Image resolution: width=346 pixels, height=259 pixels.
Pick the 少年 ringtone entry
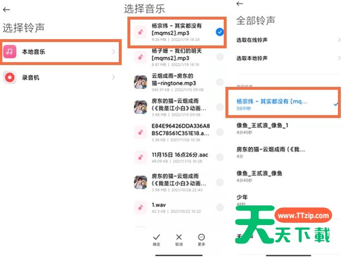point(288,200)
